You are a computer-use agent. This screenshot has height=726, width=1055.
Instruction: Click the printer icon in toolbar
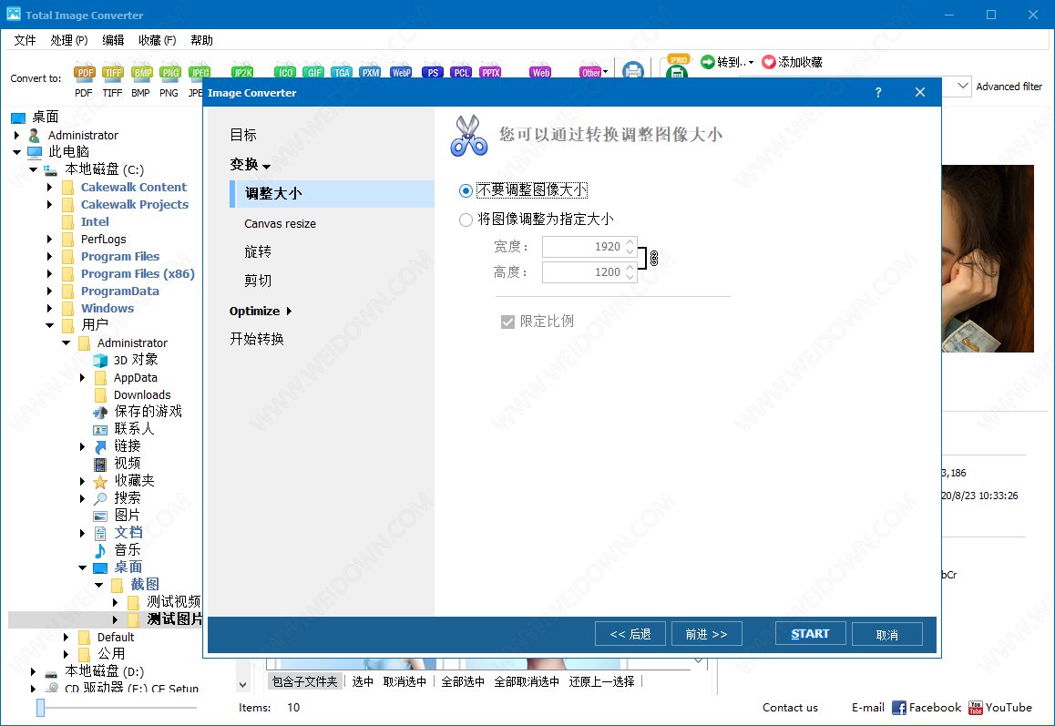(x=632, y=70)
